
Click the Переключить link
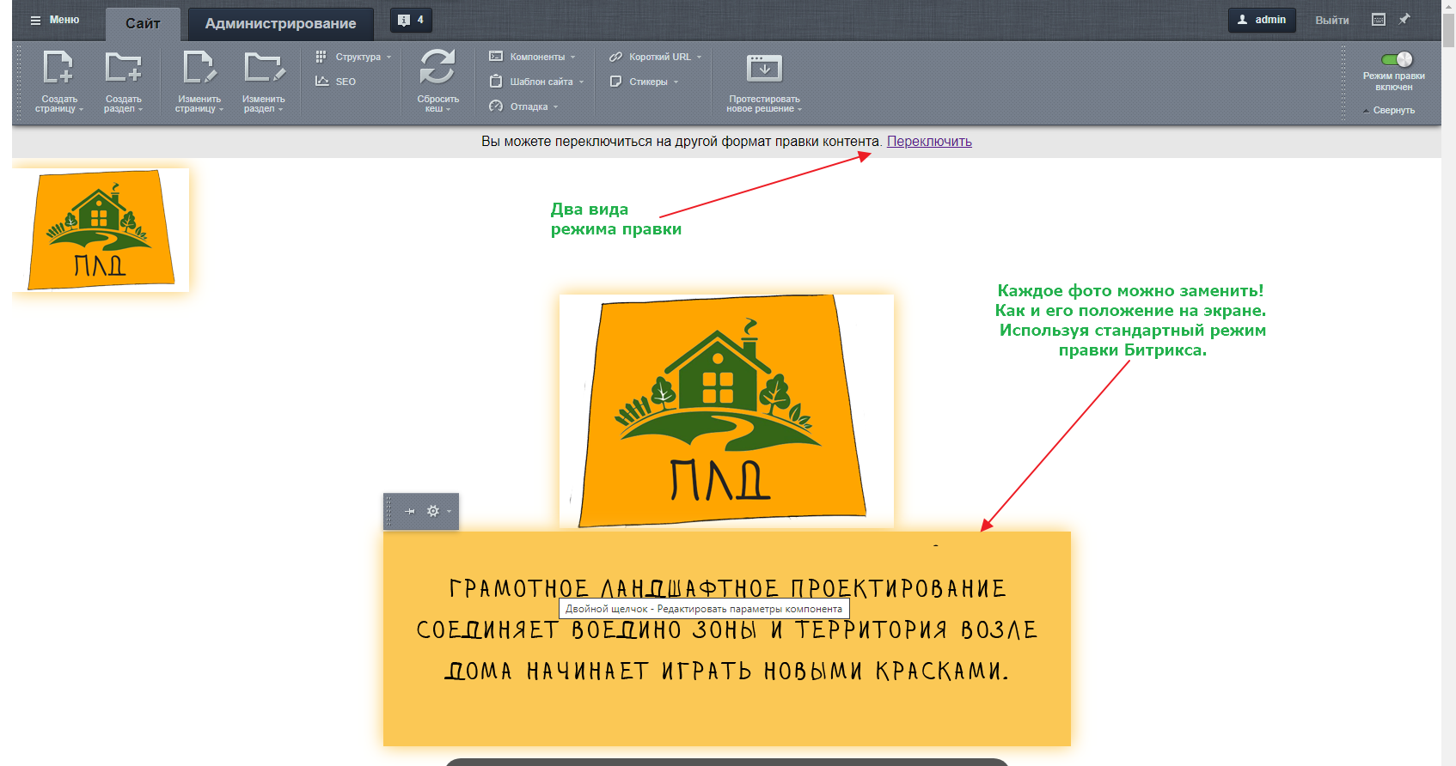pyautogui.click(x=928, y=142)
